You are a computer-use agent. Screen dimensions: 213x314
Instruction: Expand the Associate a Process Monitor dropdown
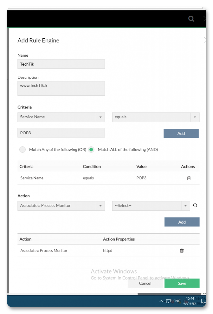pyautogui.click(x=101, y=205)
